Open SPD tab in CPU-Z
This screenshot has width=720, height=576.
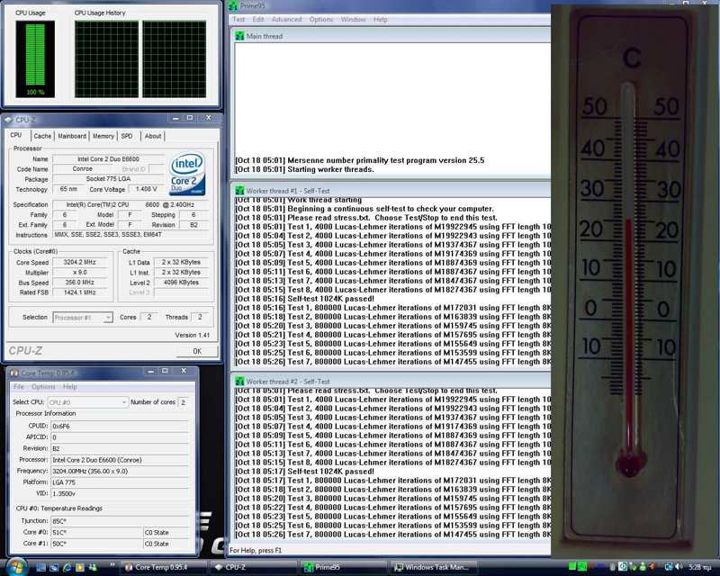tap(127, 136)
